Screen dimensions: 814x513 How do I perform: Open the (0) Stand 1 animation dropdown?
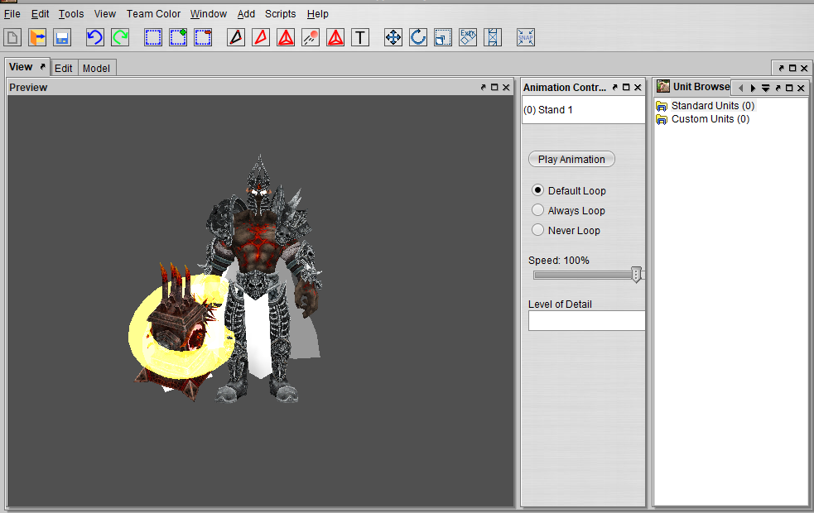584,110
